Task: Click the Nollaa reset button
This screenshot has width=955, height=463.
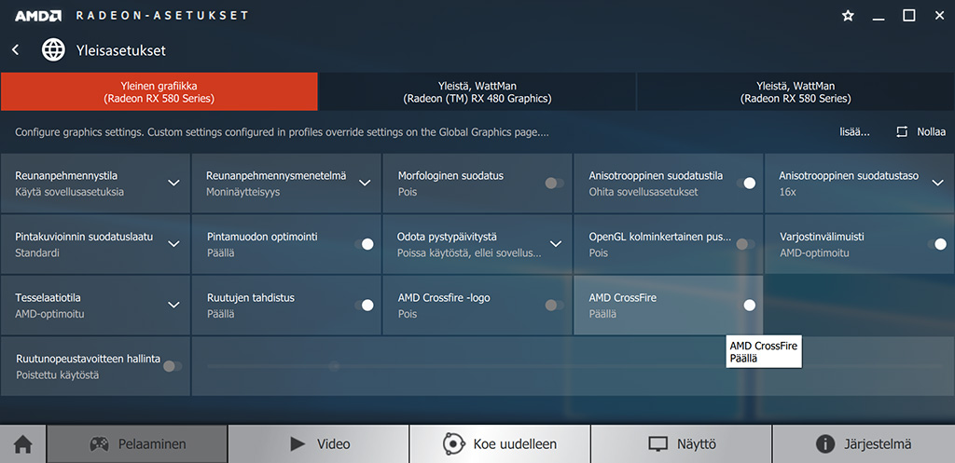Action: [920, 132]
